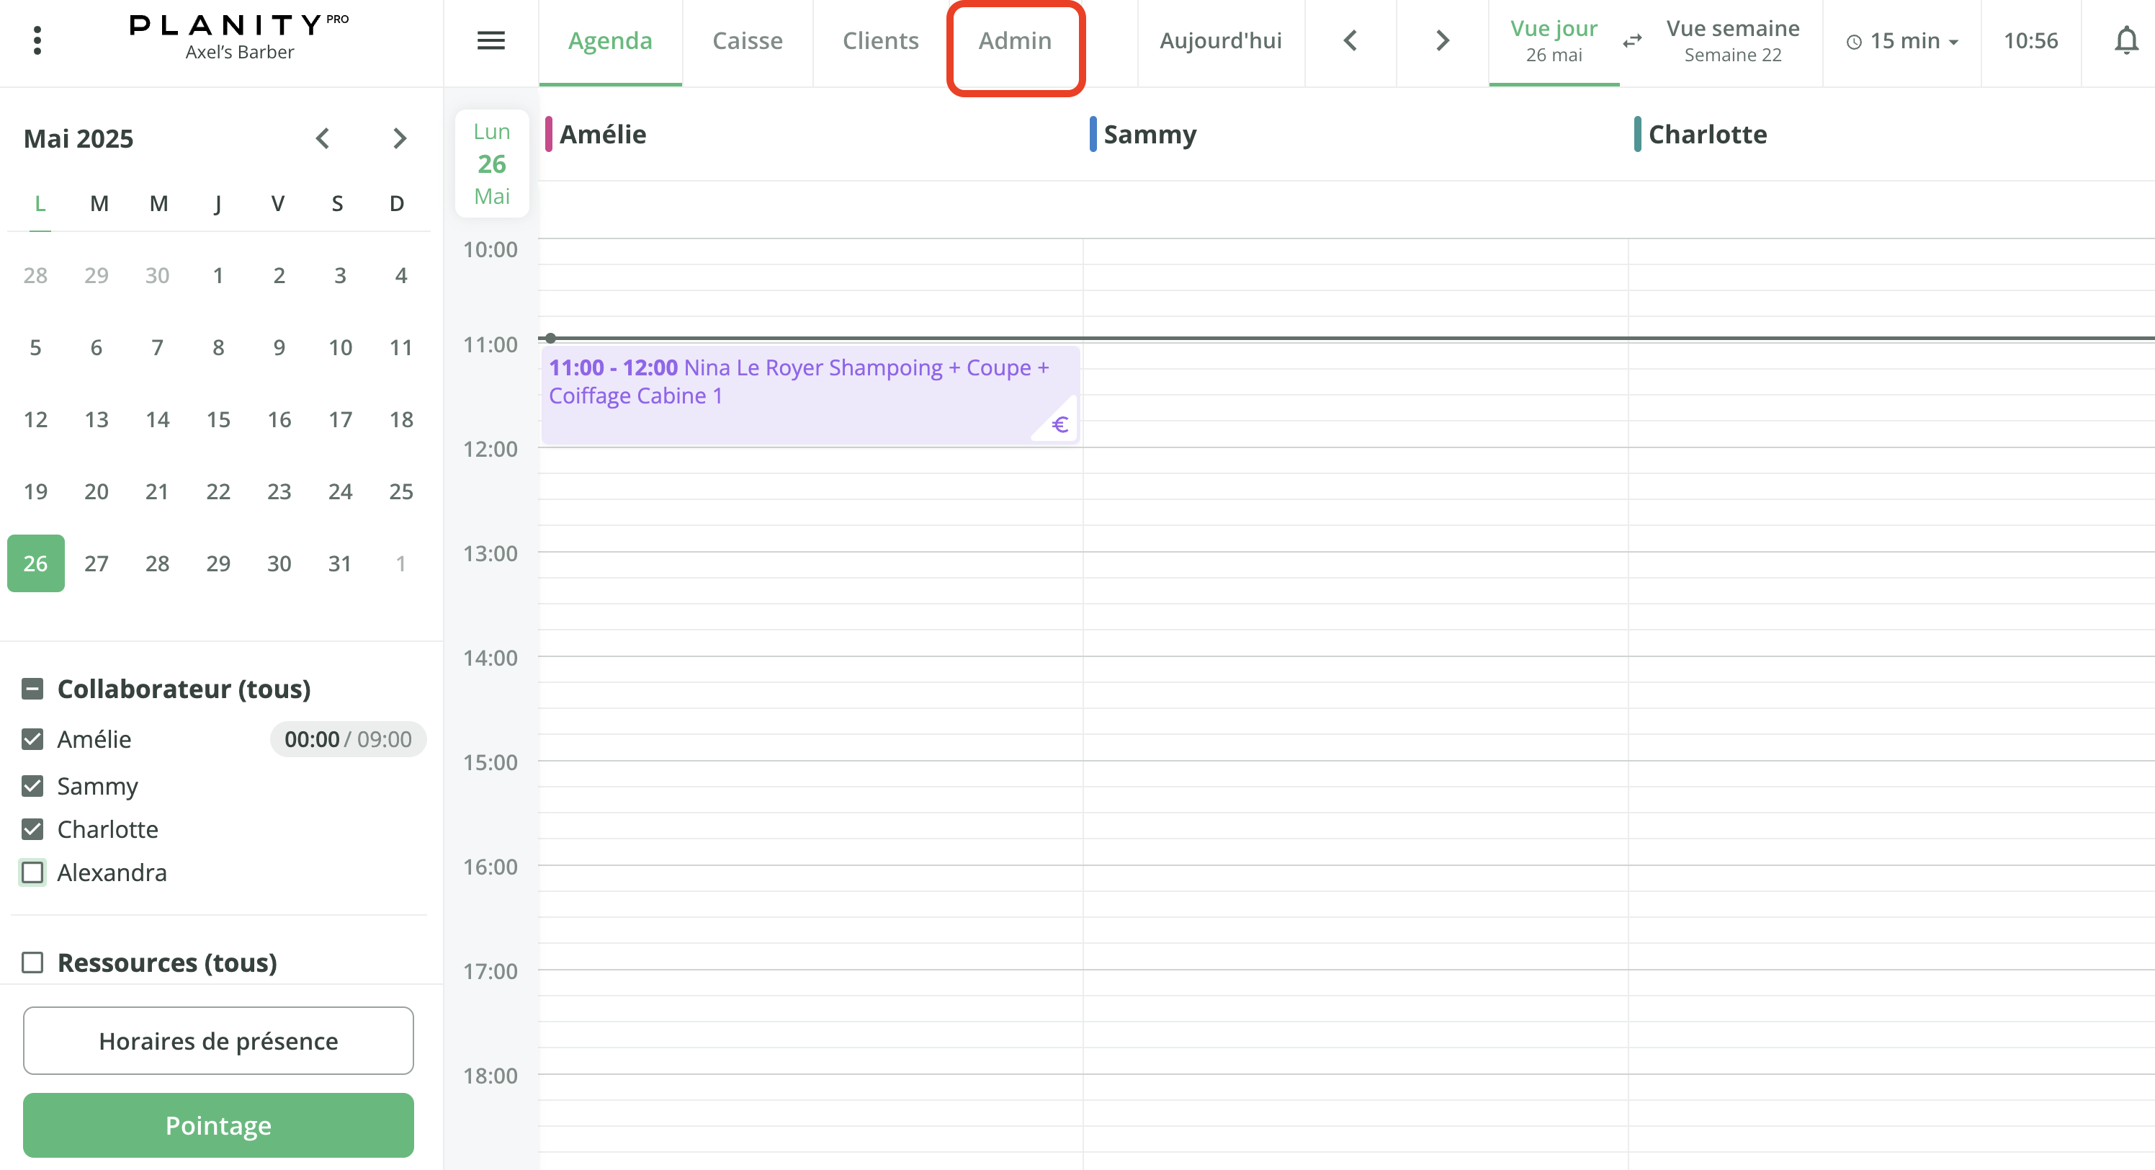The height and width of the screenshot is (1170, 2155).
Task: Open Horaires de présence
Action: [218, 1040]
